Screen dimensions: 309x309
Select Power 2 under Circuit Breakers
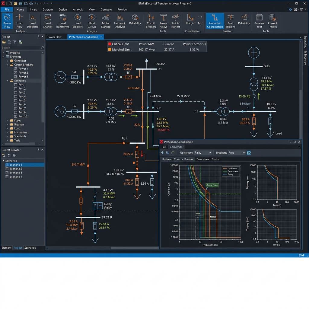tap(23, 73)
